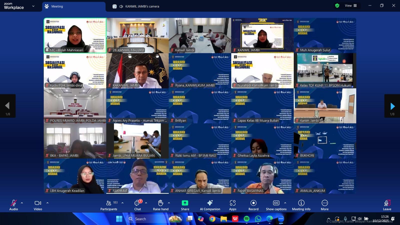Expand video options arrow next to Video
Screen dimensions: 400x225
coord(47,203)
